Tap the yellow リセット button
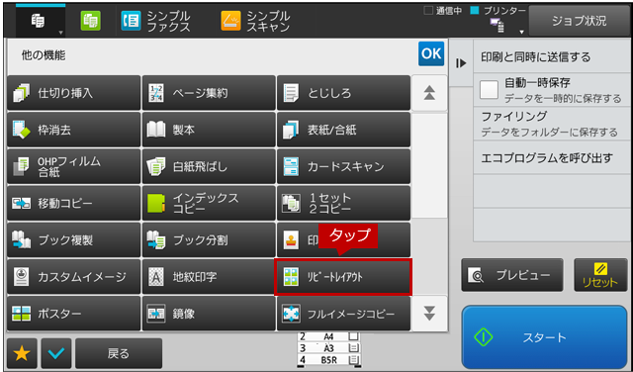Screen dimensions: 633x372 click(x=600, y=275)
